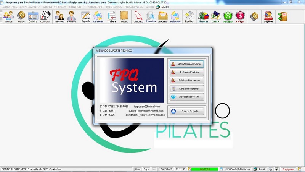Click the 22:22:53 clock in status bar
This screenshot has height=172, width=305.
180,169
